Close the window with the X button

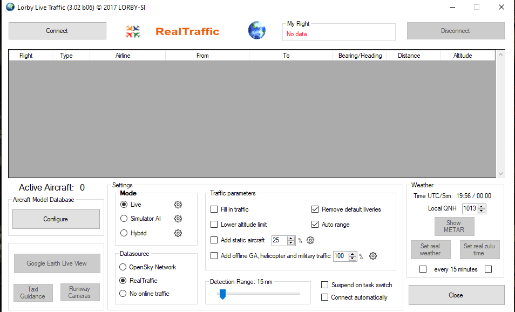coord(501,7)
